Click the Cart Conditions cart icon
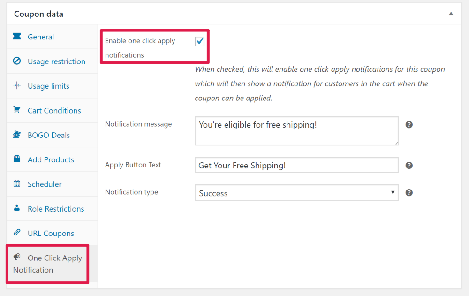The height and width of the screenshot is (296, 469). (17, 110)
